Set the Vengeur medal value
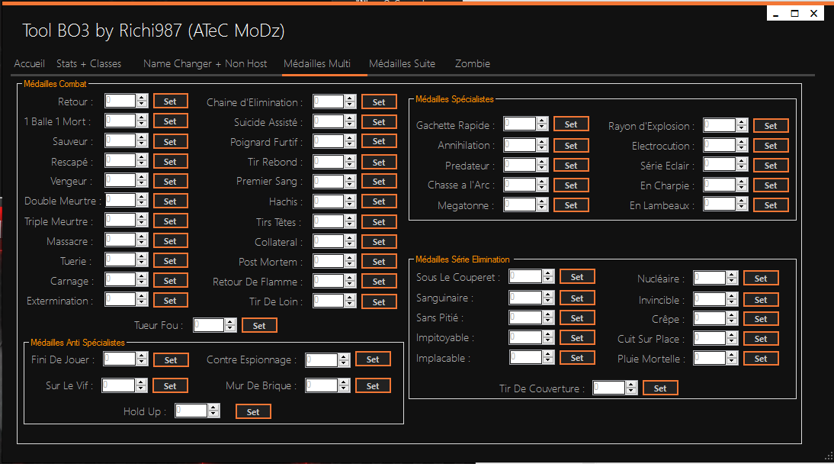Image resolution: width=834 pixels, height=464 pixels. tap(170, 181)
